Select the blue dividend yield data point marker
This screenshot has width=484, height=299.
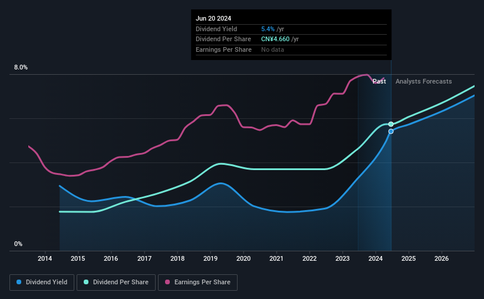391,131
